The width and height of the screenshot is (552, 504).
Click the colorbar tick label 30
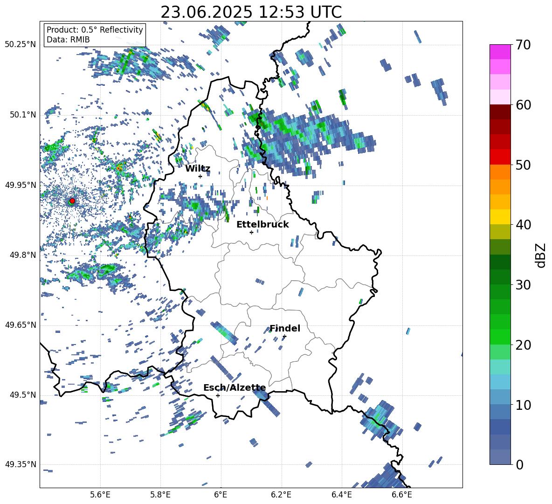524,285
